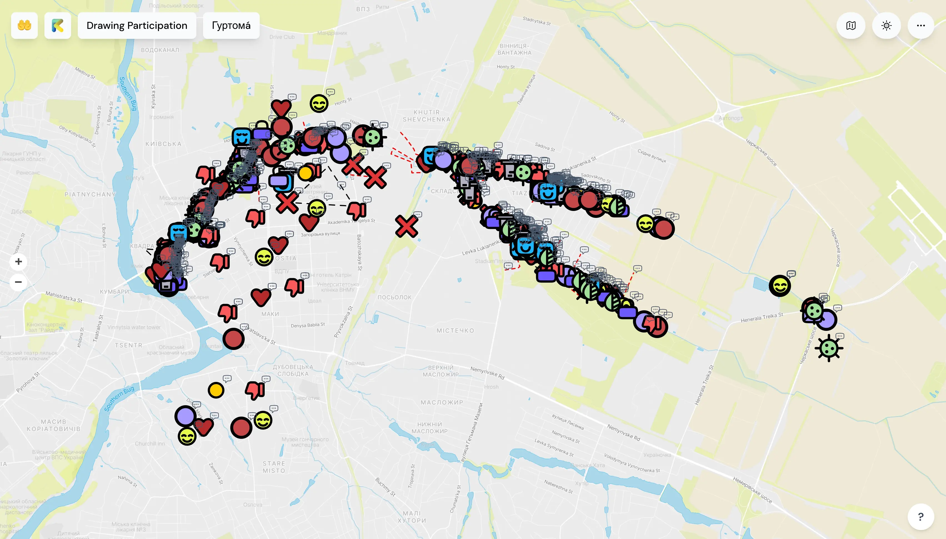This screenshot has width=946, height=539.
Task: Select the red heart marker above OSTIA label
Action: 278,245
